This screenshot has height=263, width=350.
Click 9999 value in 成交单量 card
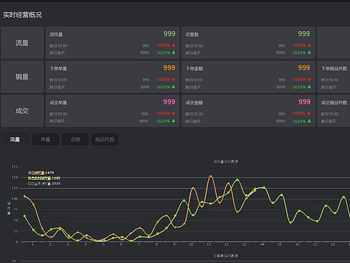point(143,121)
